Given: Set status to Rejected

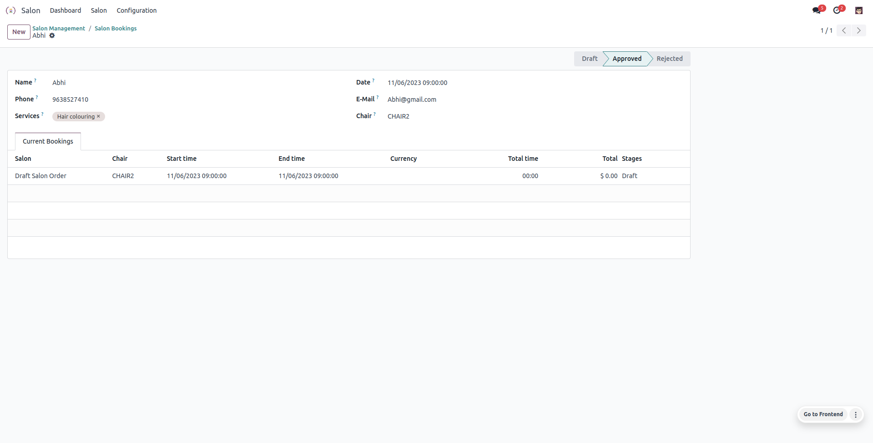Looking at the screenshot, I should pyautogui.click(x=669, y=59).
